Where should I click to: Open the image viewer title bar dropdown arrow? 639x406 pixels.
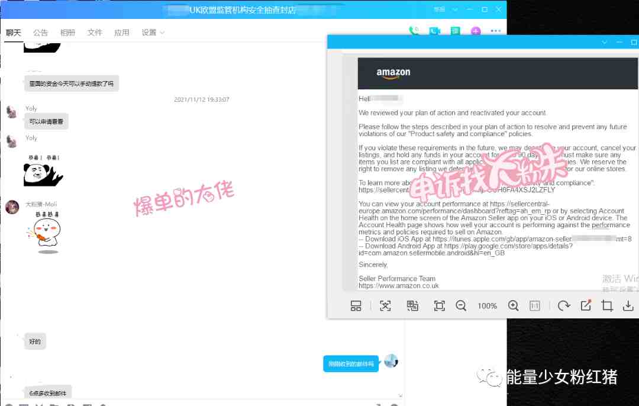[604, 42]
